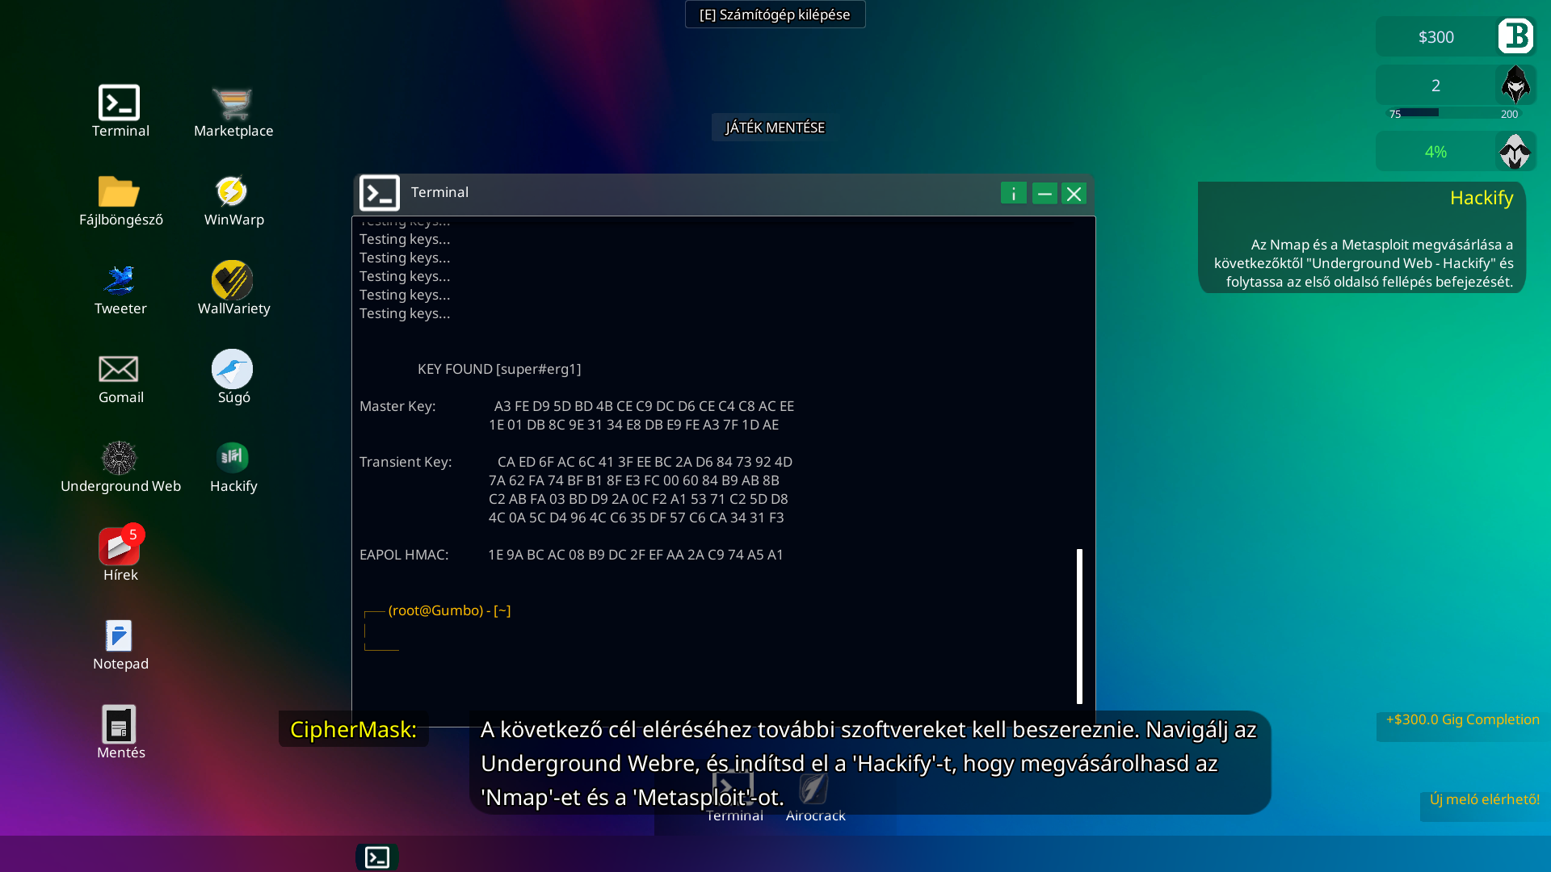
Task: Open Hackify app on desktop
Action: pyautogui.click(x=233, y=459)
